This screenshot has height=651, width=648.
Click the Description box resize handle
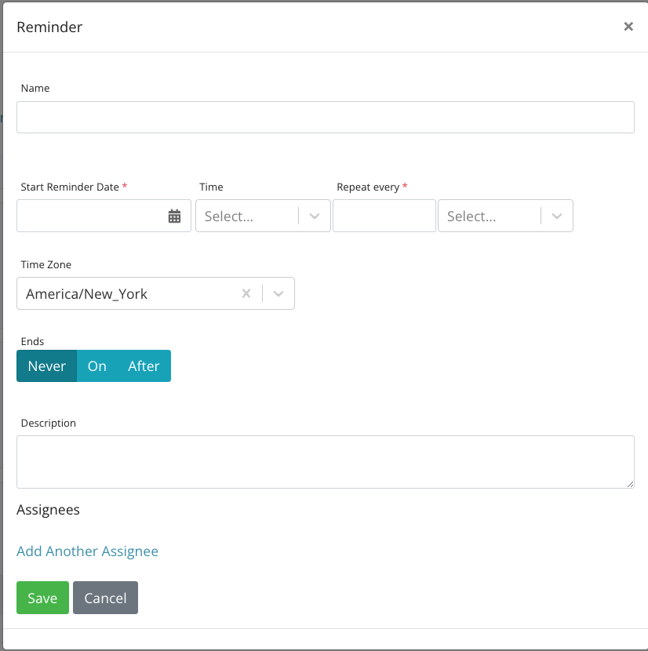click(x=630, y=484)
